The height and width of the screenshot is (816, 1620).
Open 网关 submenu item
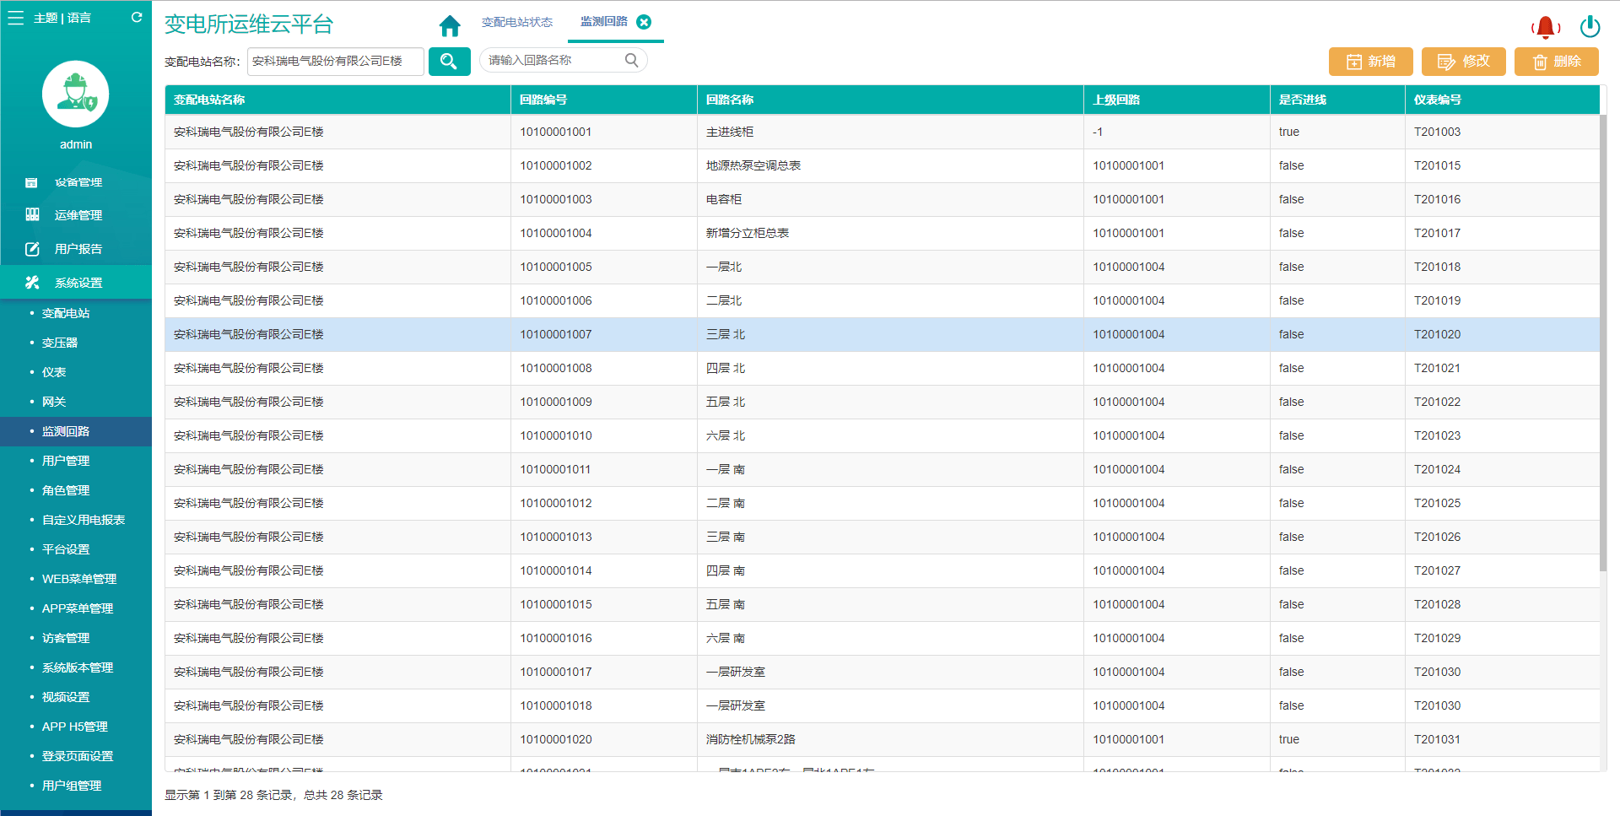54,402
